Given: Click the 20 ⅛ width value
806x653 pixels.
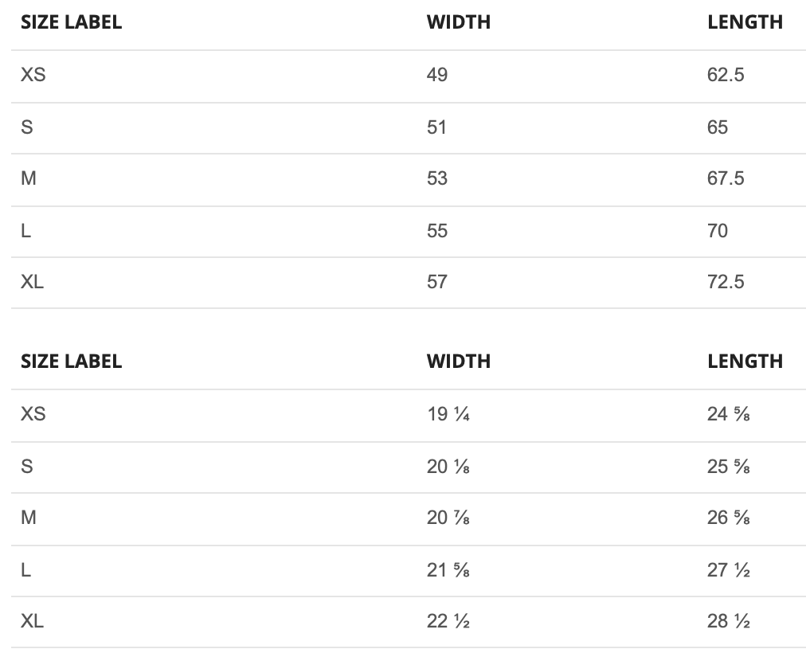Looking at the screenshot, I should pos(448,467).
